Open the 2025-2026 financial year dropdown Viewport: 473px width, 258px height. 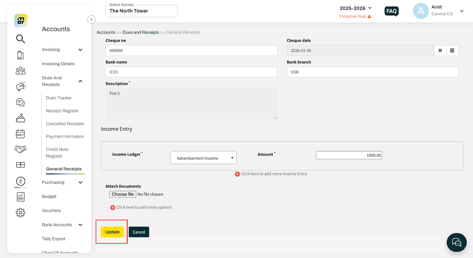(x=355, y=8)
